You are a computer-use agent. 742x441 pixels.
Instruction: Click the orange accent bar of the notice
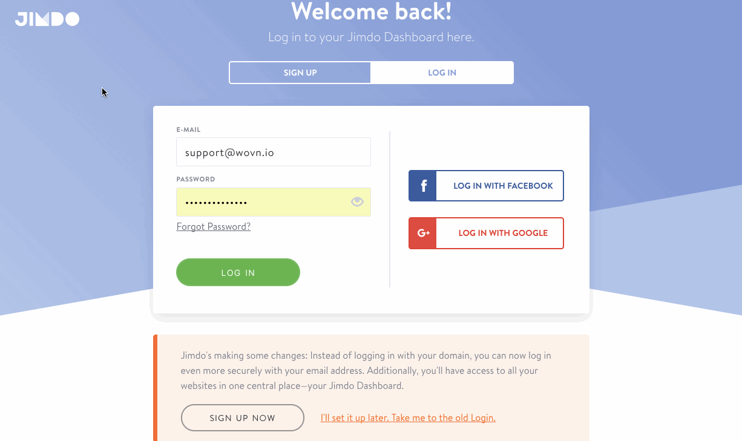click(156, 387)
